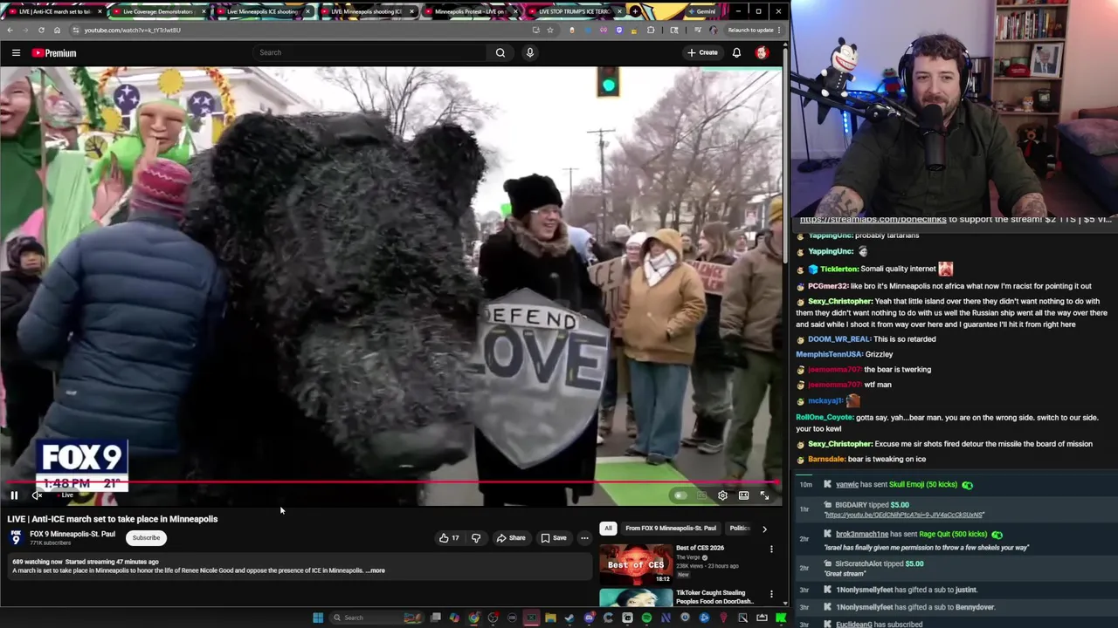Open the YouTube notifications bell
This screenshot has width=1118, height=628.
pyautogui.click(x=736, y=52)
